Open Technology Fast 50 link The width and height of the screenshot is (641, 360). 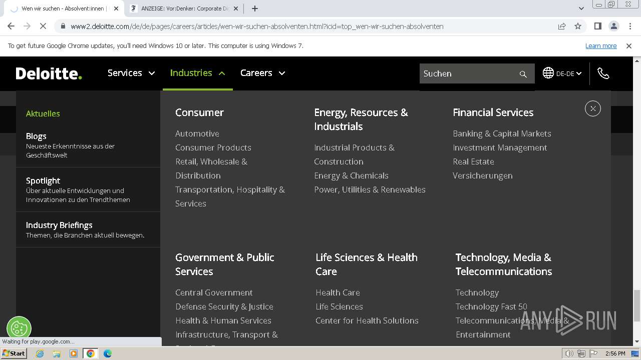491,306
